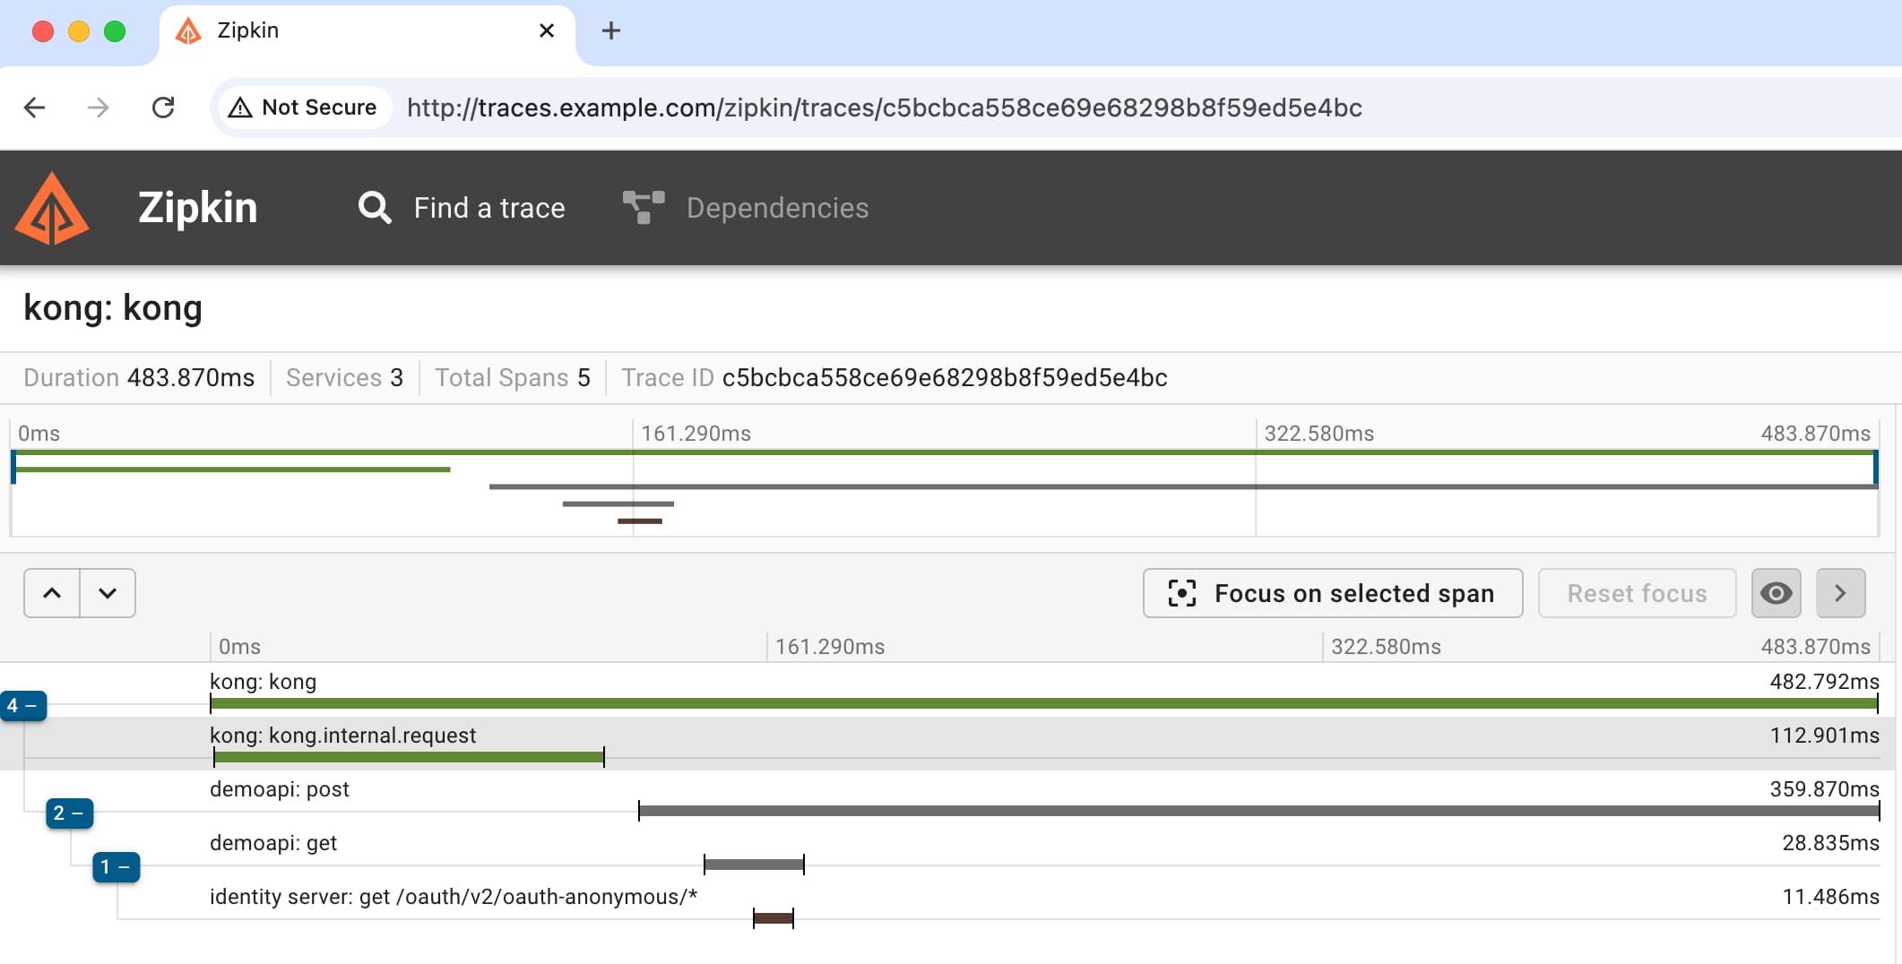Click the Not Secure warning icon
This screenshot has height=964, width=1902.
click(x=240, y=108)
